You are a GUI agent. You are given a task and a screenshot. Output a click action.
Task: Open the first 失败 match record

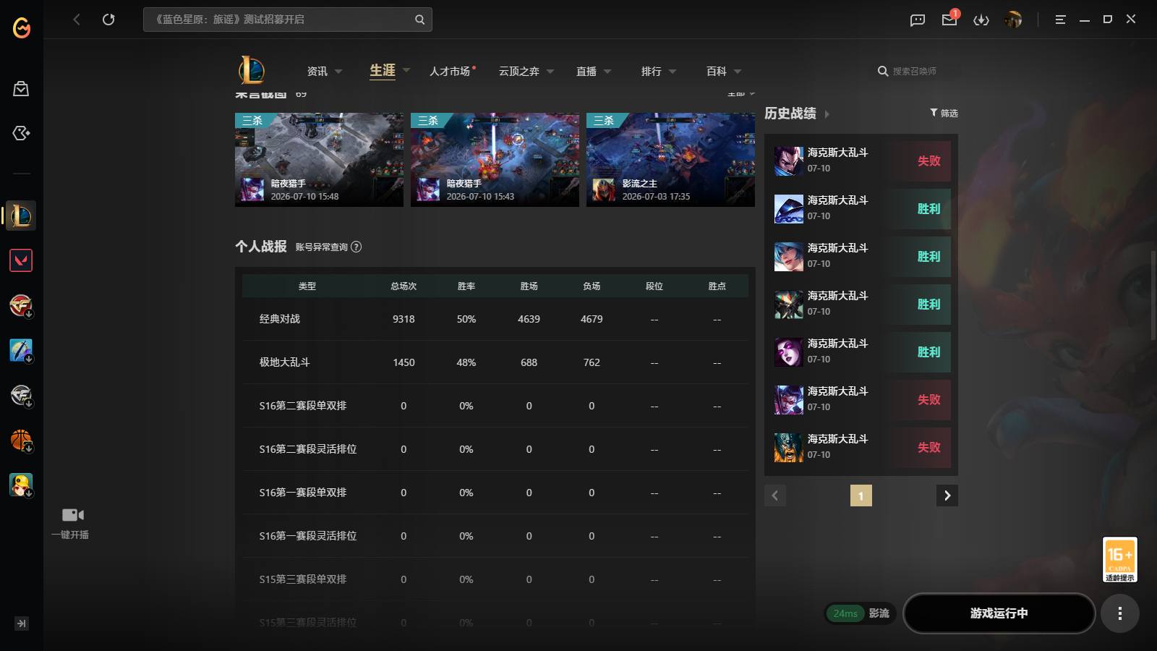click(861, 161)
